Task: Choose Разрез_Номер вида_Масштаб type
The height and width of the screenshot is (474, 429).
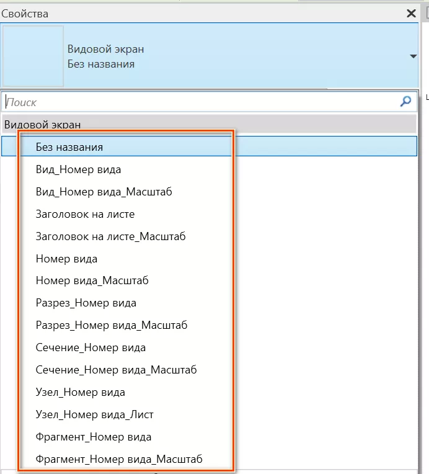Action: [111, 326]
